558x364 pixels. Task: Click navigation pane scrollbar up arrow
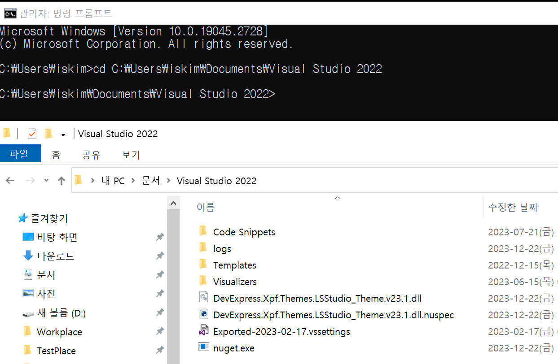173,203
